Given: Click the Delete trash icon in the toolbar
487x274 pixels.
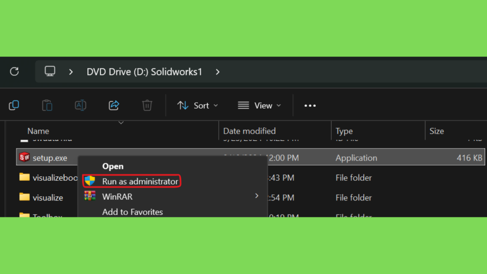Looking at the screenshot, I should click(147, 105).
